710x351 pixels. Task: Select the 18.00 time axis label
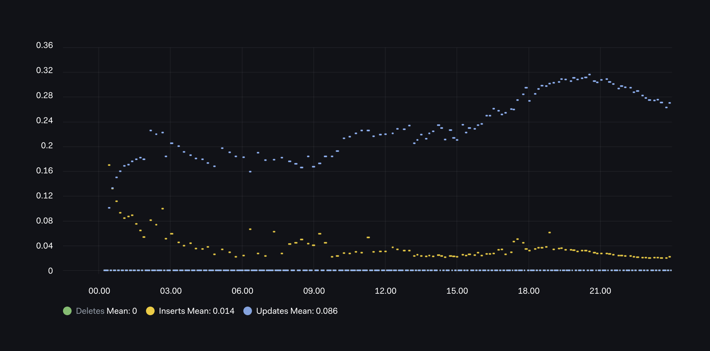tap(529, 291)
